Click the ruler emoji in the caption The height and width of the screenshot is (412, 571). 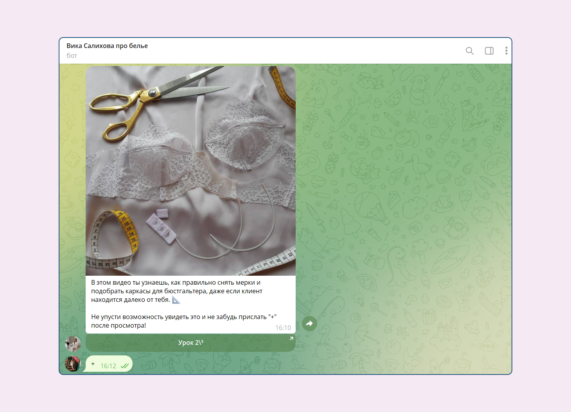[176, 300]
